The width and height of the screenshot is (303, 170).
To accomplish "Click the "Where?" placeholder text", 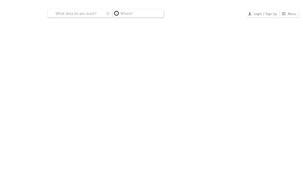I will point(127,14).
